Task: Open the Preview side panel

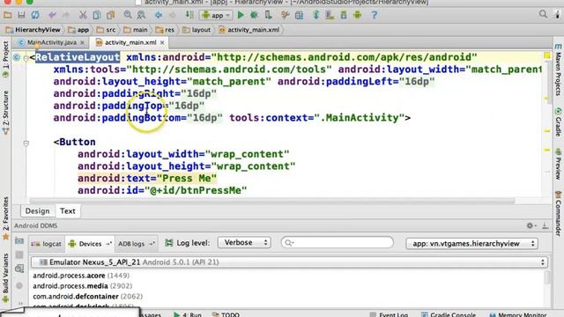Action: 558,164
